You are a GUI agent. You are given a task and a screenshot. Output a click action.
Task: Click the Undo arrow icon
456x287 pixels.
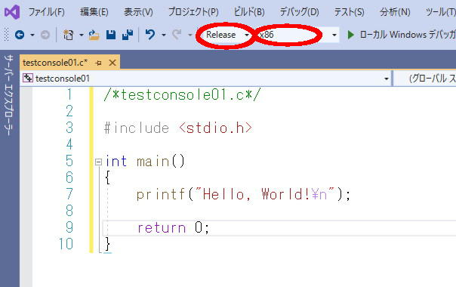click(150, 35)
